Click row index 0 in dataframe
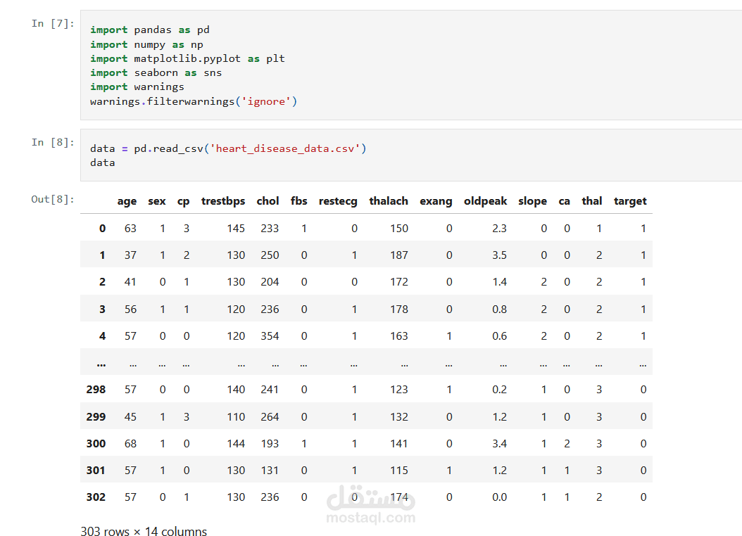The height and width of the screenshot is (536, 742). point(102,229)
